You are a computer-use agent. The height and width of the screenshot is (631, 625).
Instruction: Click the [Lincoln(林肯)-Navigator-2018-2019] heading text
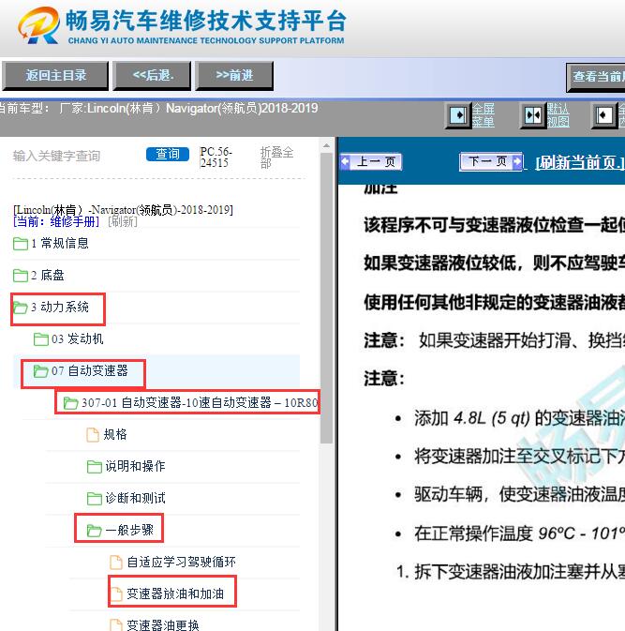pyautogui.click(x=123, y=210)
